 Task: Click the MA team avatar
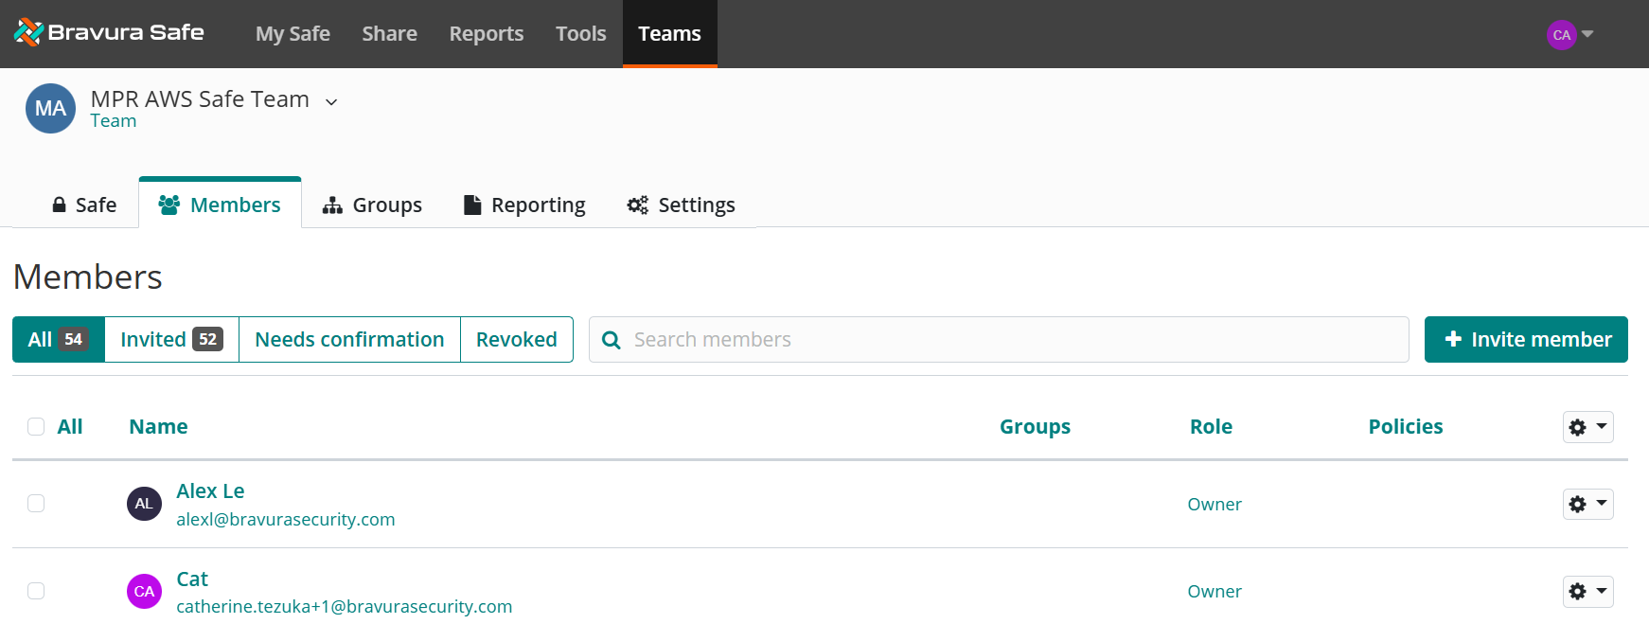pyautogui.click(x=50, y=108)
